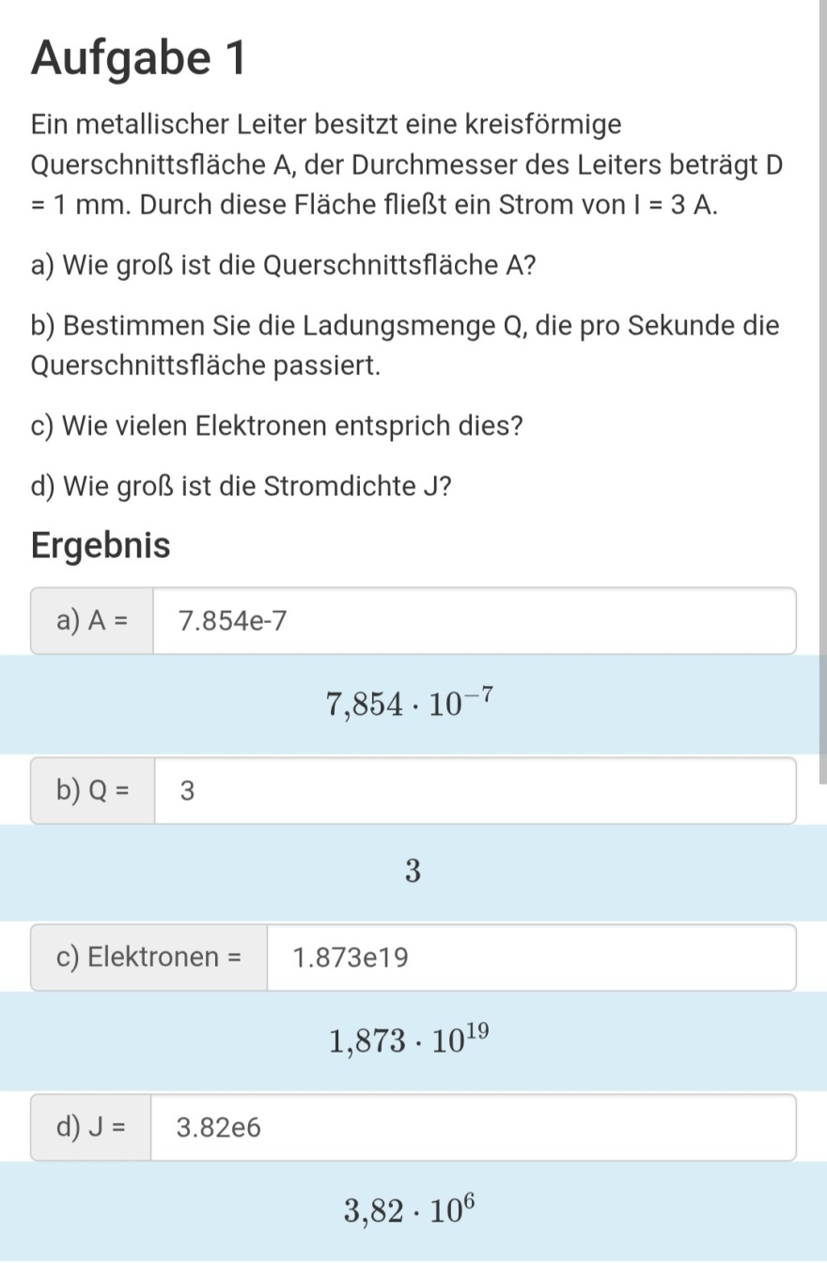Click question b) about Ladungsmenge Q
The width and height of the screenshot is (827, 1263).
404,345
